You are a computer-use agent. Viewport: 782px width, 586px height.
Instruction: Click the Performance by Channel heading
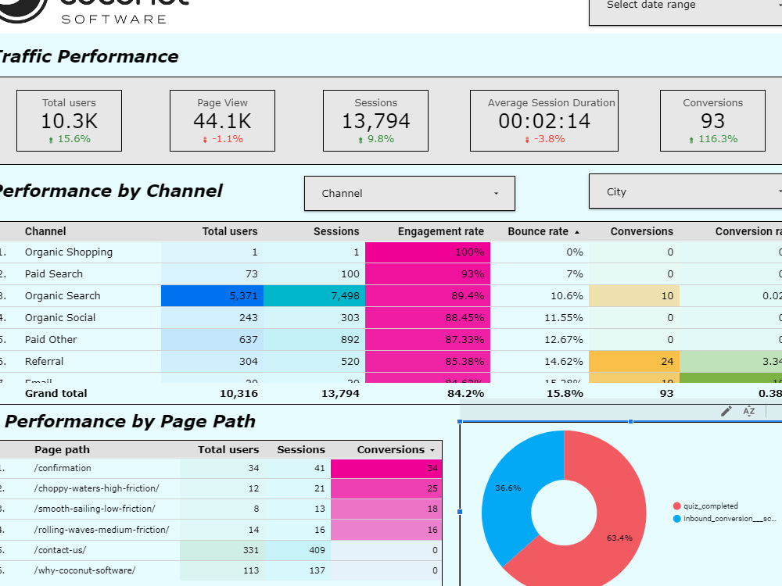[111, 191]
